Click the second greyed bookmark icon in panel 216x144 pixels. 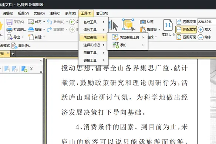(15, 69)
